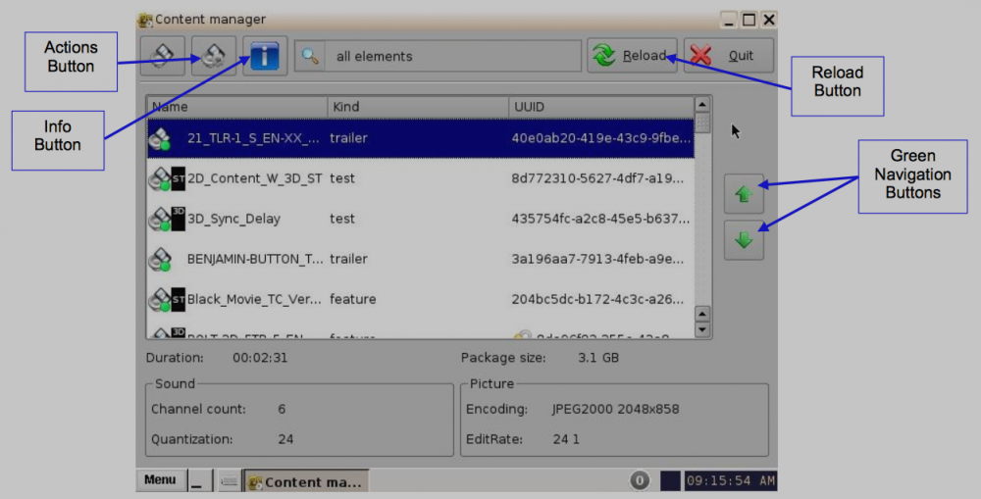
Task: Click the magnifier icon in the filter field
Action: (x=311, y=56)
